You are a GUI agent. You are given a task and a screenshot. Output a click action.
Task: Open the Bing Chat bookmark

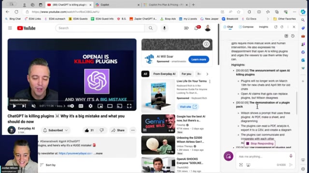(x=13, y=19)
